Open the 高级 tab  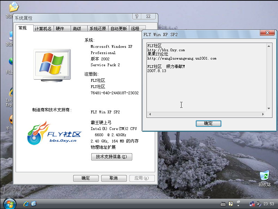(79, 28)
